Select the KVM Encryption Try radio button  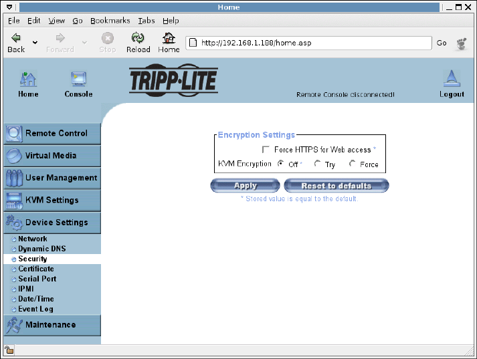point(317,164)
